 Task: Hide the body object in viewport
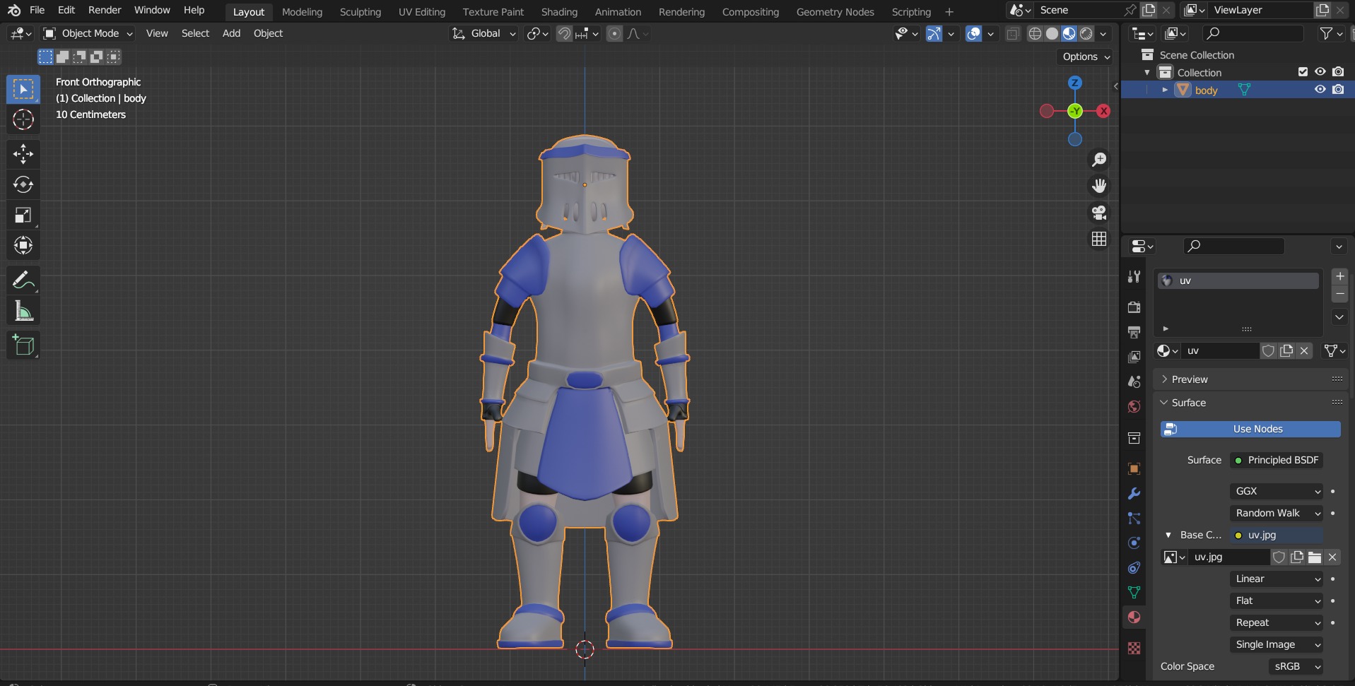point(1320,90)
